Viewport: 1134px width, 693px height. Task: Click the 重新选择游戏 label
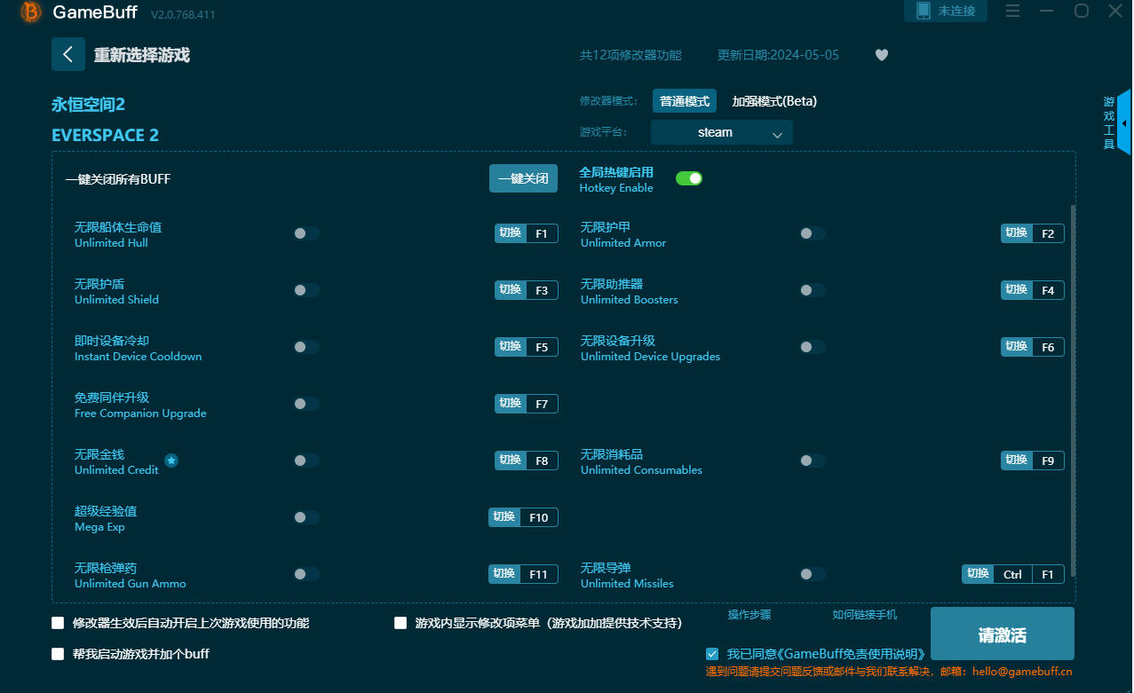[142, 55]
